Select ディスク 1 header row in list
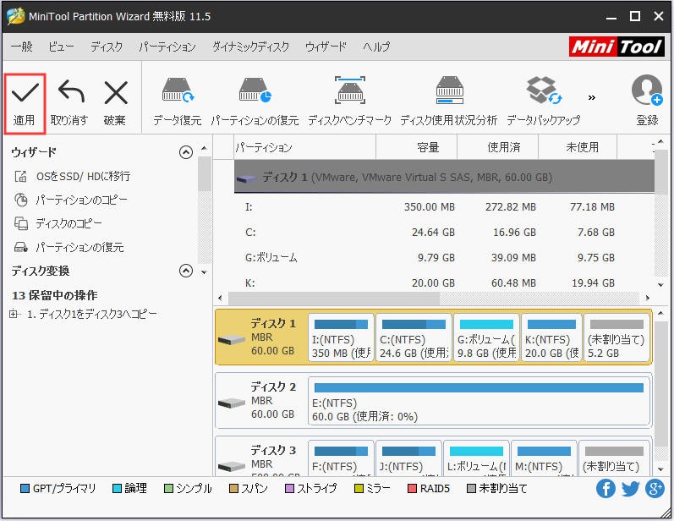This screenshot has height=521, width=674. pyautogui.click(x=445, y=177)
